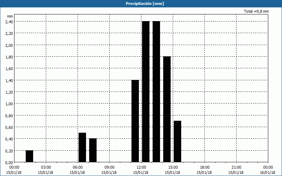Click the 0,70 mm bar starting at 15:00
The width and height of the screenshot is (282, 176).
(178, 142)
